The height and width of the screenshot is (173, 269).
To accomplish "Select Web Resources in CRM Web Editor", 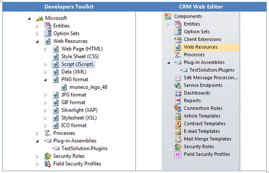I will [x=200, y=47].
